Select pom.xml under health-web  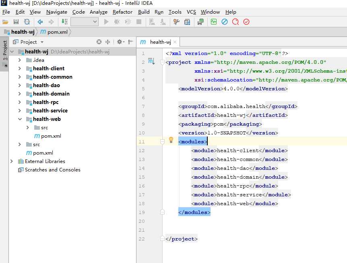tap(48, 136)
